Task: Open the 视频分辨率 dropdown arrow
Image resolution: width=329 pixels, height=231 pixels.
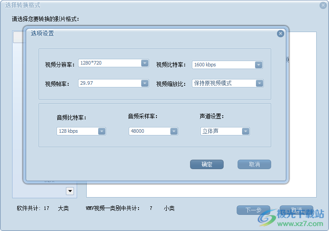Action: (145, 63)
